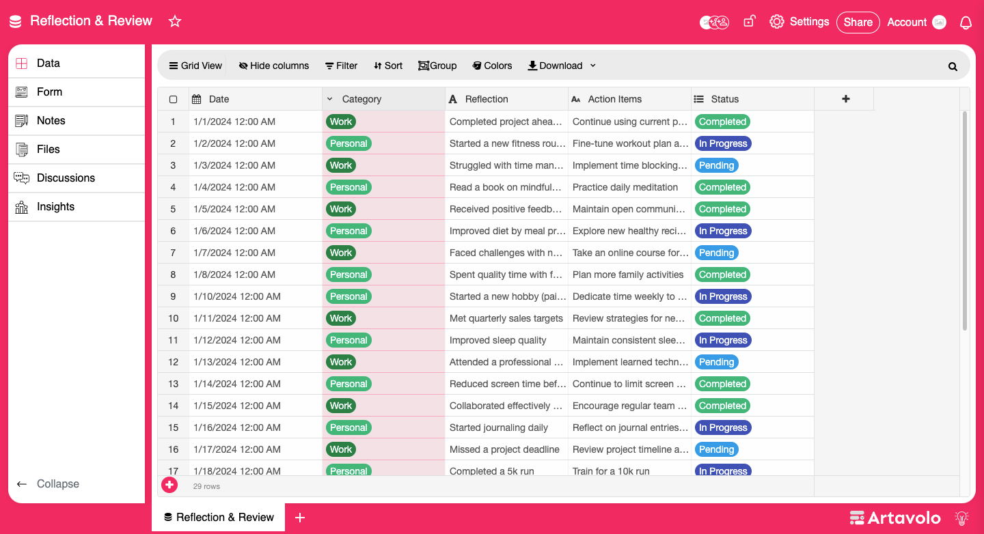
Task: Click Personal tag in row 2
Action: click(348, 143)
